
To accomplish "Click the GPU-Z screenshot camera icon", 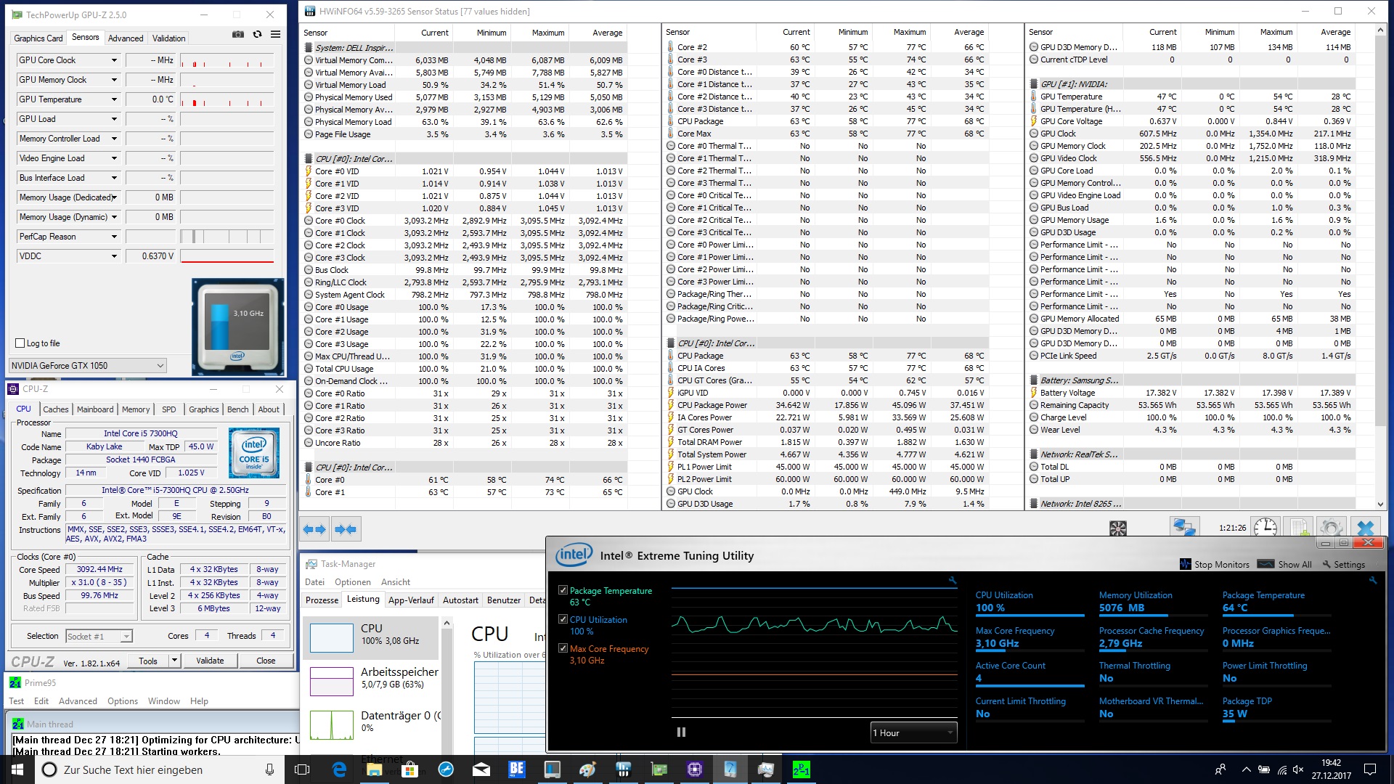I will pos(237,34).
